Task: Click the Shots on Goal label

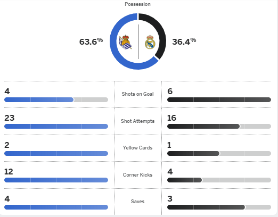Action: coord(137,94)
